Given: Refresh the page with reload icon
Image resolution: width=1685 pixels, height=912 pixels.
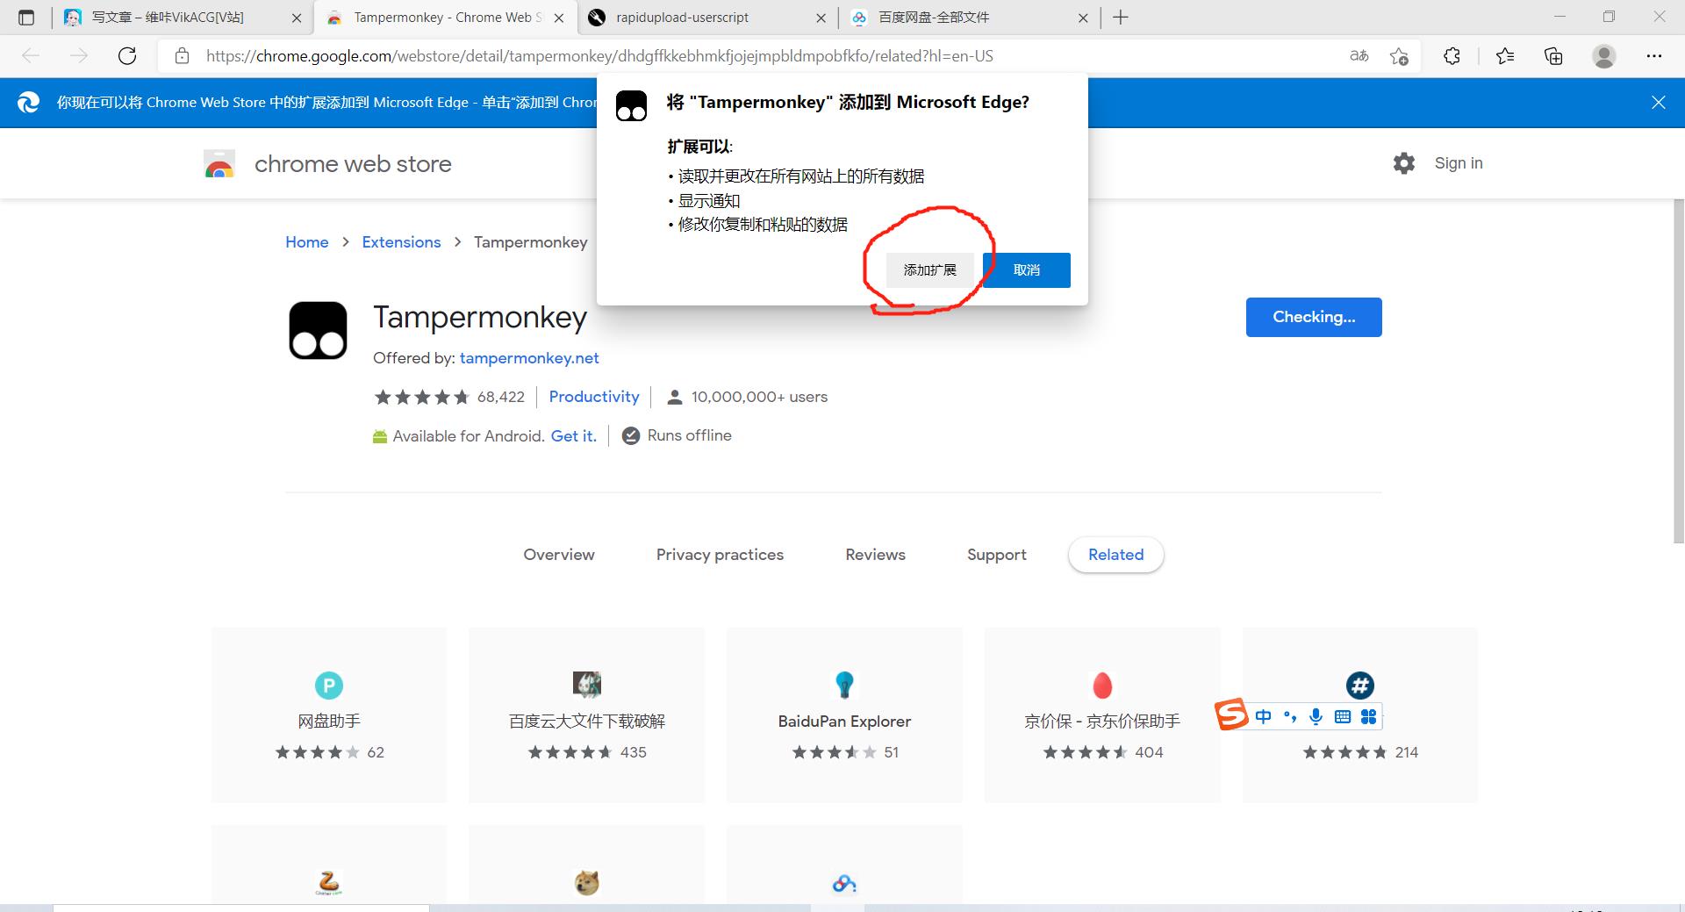Looking at the screenshot, I should (x=127, y=56).
